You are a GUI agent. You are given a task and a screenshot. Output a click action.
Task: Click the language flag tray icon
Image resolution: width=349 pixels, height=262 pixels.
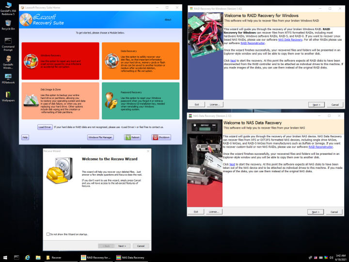tap(316, 258)
